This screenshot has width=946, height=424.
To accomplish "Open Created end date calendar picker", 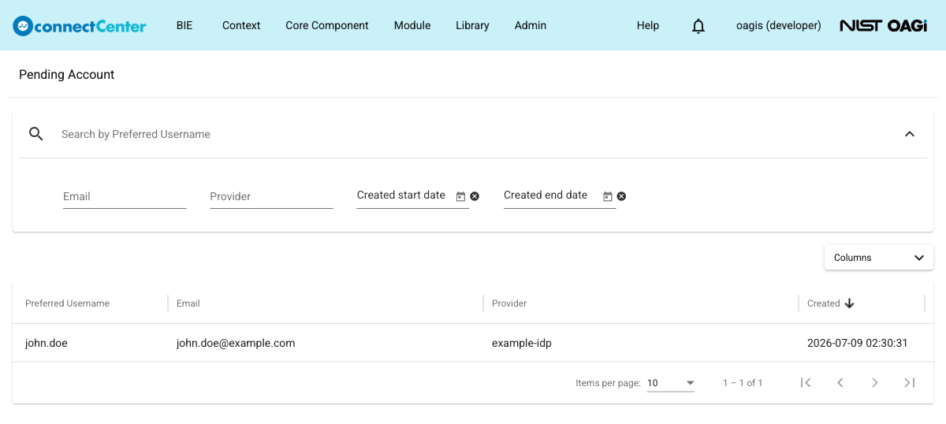I will point(608,196).
